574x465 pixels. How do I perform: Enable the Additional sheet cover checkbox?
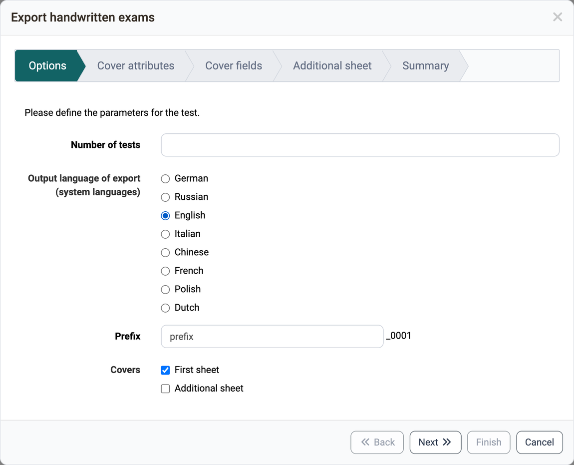click(166, 389)
